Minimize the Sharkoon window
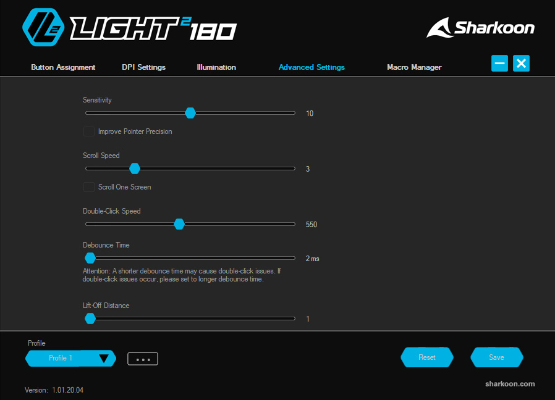 click(499, 64)
